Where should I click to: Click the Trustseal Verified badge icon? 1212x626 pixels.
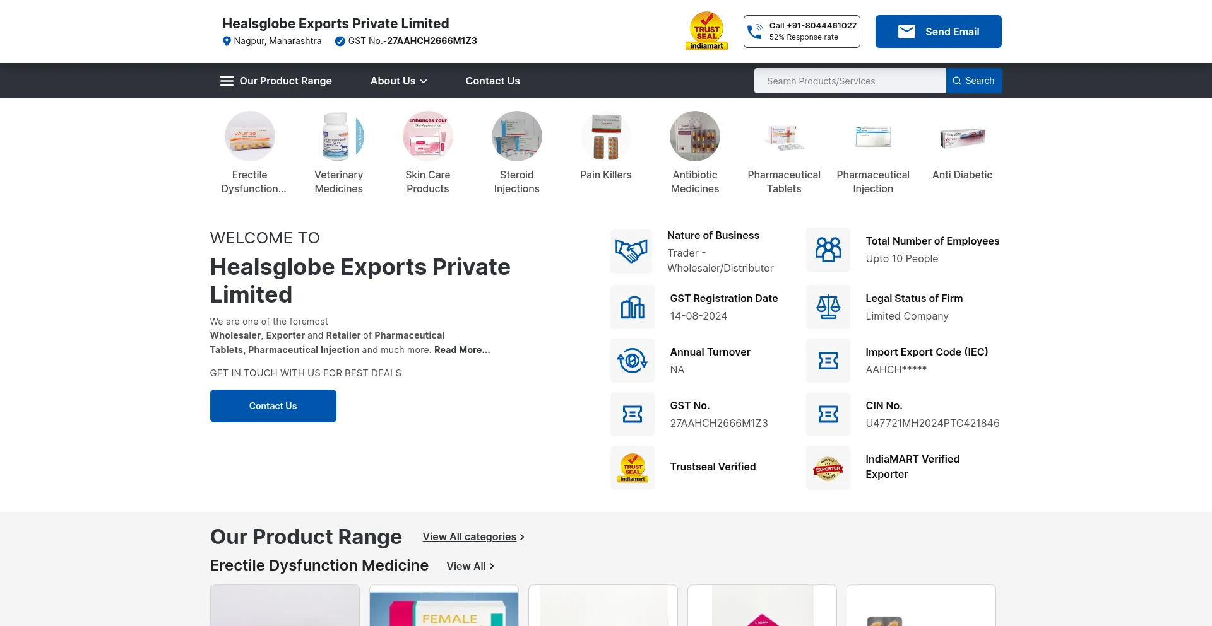point(633,468)
